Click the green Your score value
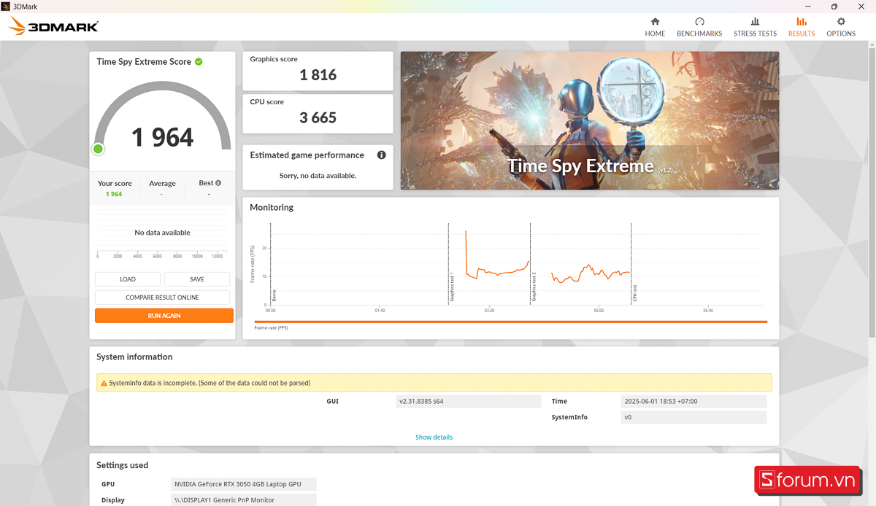876x506 pixels. (x=114, y=194)
